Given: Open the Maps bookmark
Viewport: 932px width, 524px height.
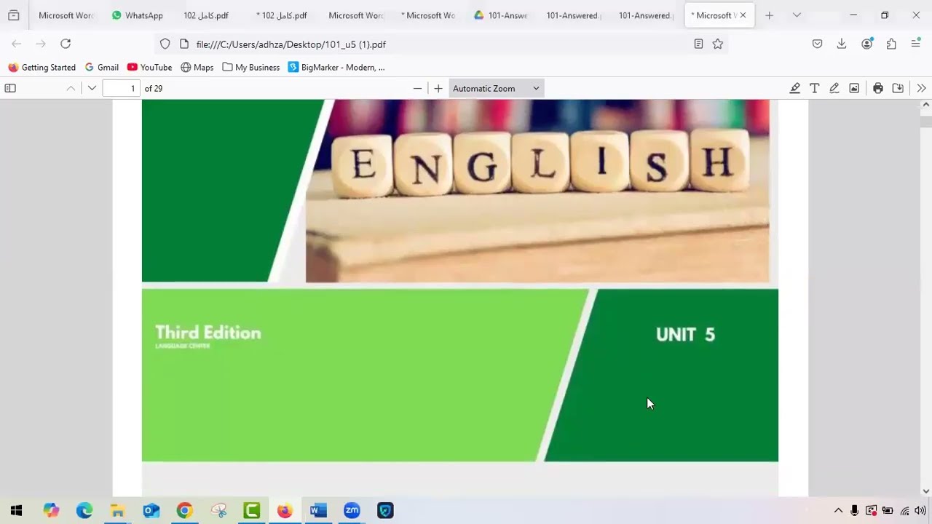Looking at the screenshot, I should pyautogui.click(x=197, y=67).
